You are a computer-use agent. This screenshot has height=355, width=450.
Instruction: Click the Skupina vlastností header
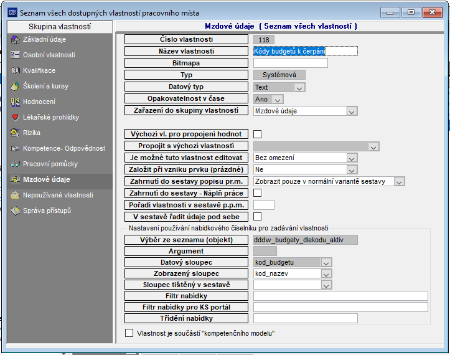click(60, 26)
